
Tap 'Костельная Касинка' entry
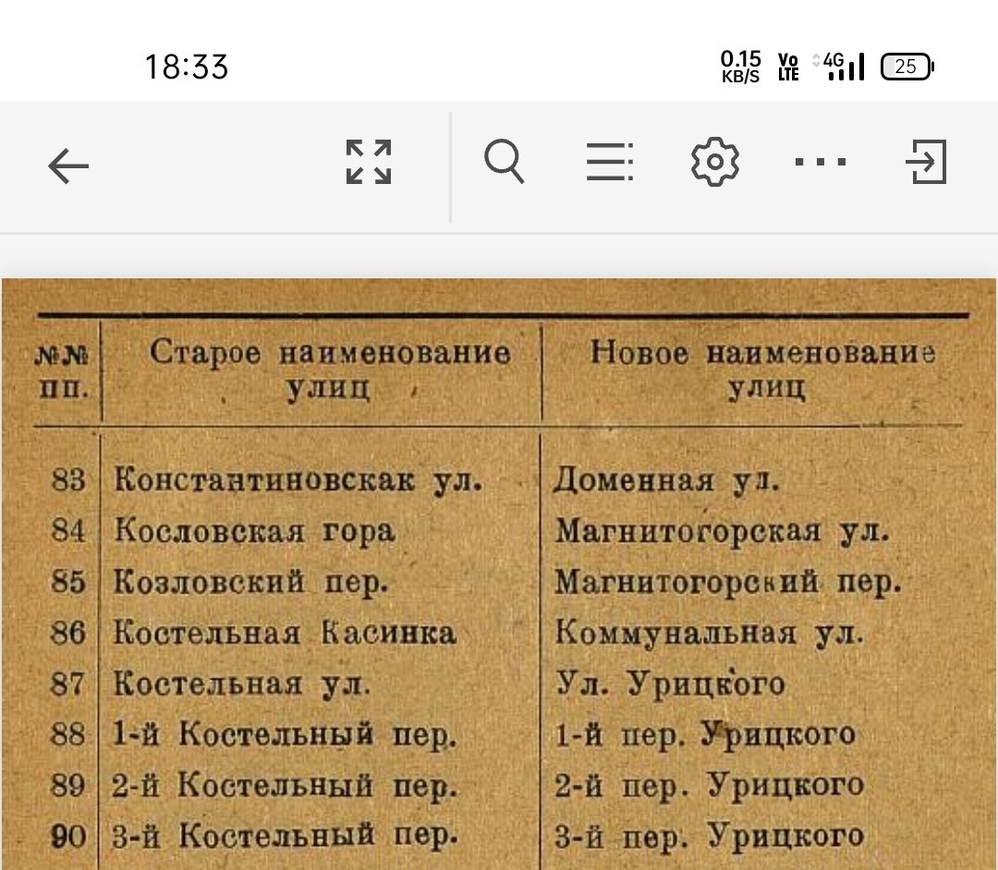pos(285,632)
